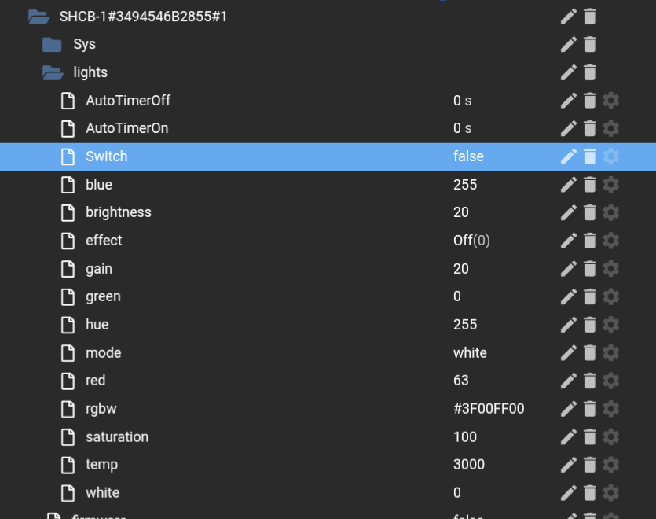Select the hue state in tree
The image size is (656, 519).
coord(97,325)
